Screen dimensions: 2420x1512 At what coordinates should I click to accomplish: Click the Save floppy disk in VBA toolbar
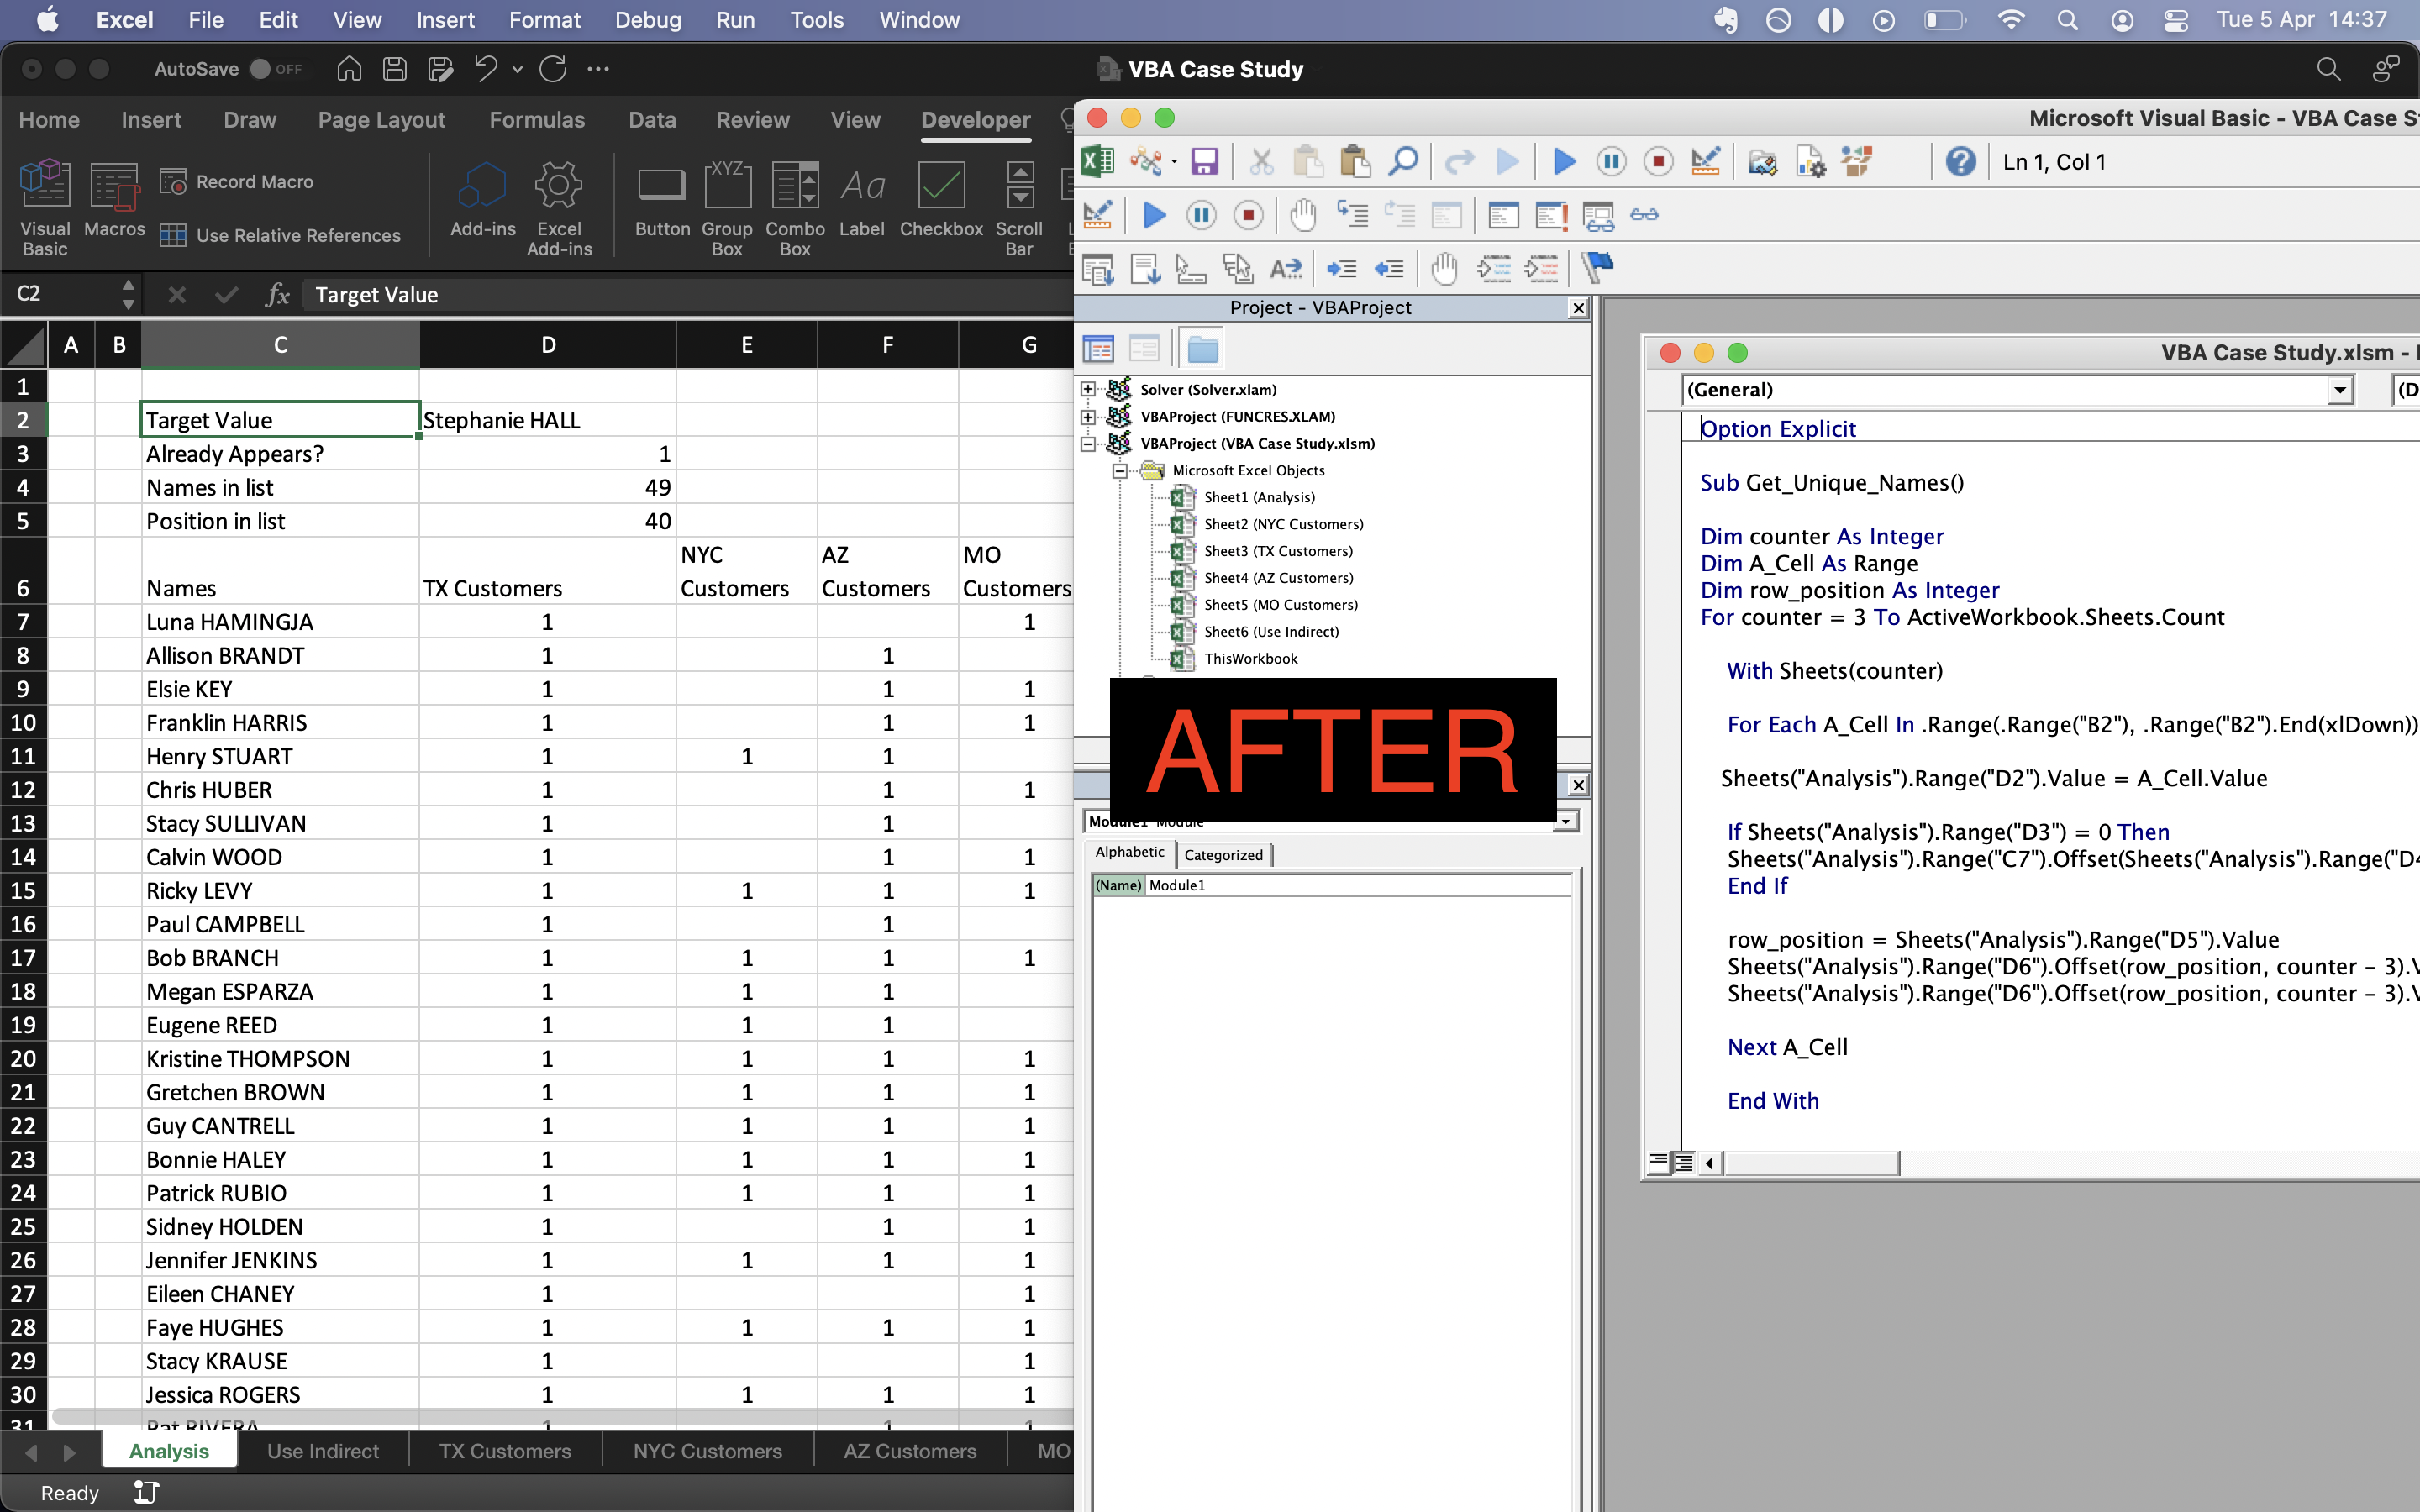tap(1204, 161)
